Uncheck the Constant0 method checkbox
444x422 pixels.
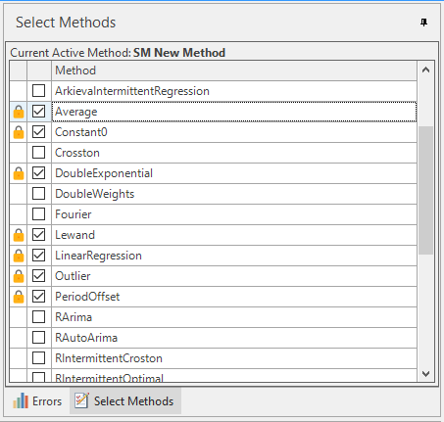(39, 132)
